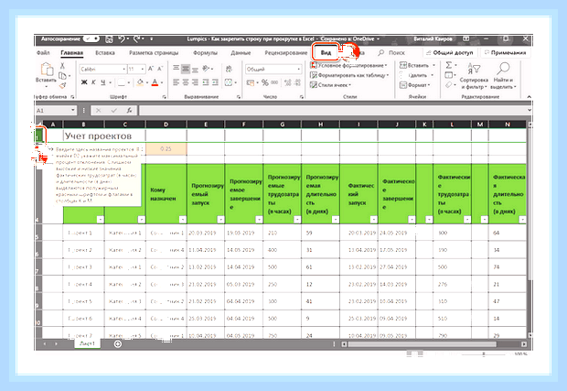Screen dimensions: 567x391
Task: Click the Name Box showing A1
Action: [x=56, y=111]
